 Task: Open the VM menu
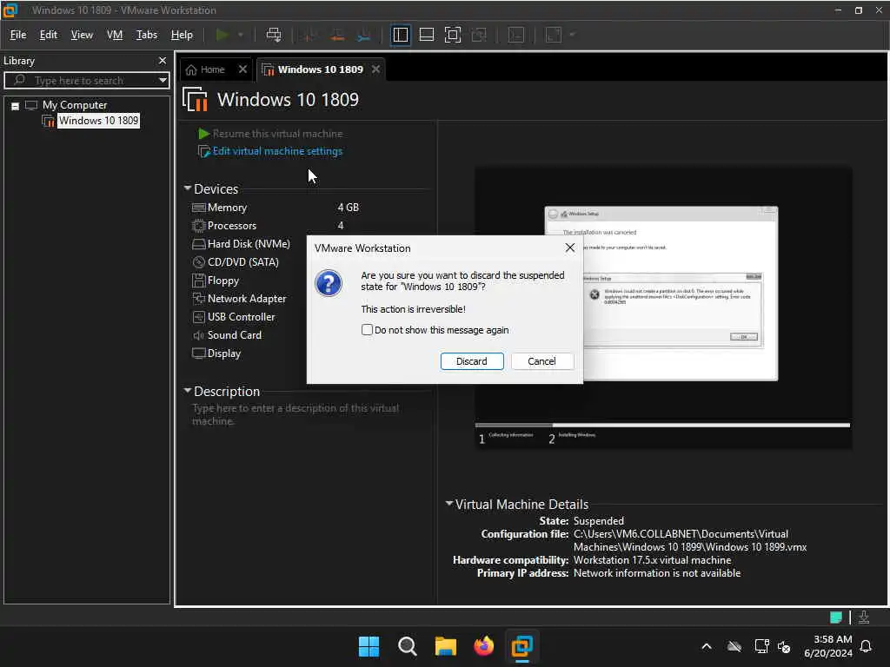[x=115, y=35]
